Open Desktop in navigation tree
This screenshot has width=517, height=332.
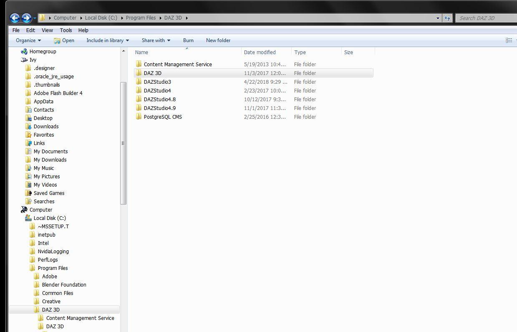(x=43, y=118)
